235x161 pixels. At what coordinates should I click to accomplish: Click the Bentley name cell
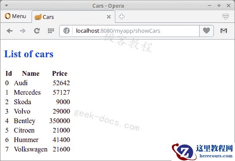click(25, 121)
